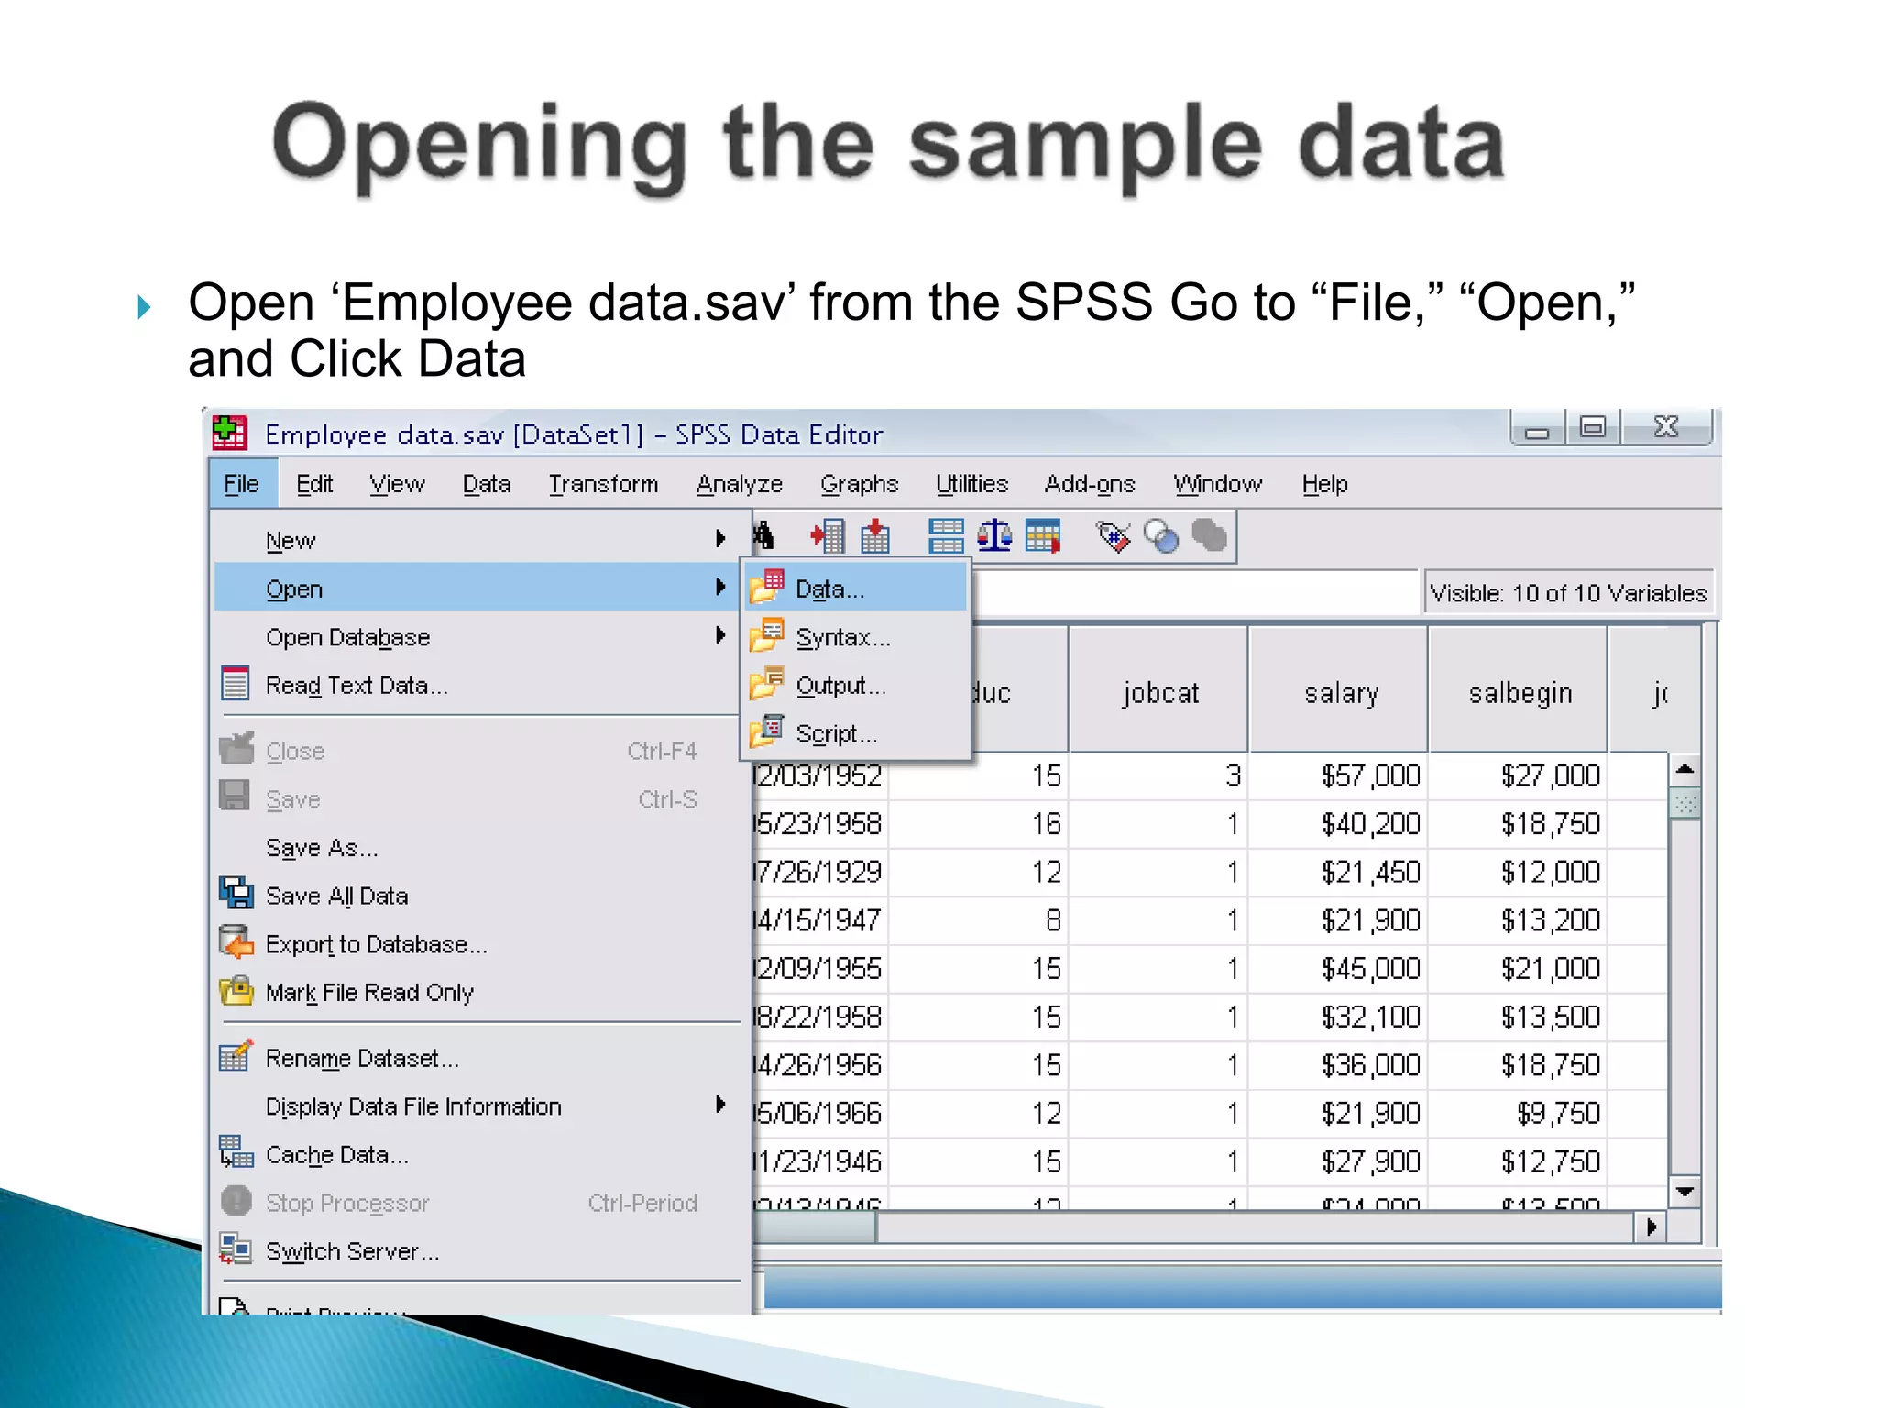Open the Help menu

[1324, 484]
